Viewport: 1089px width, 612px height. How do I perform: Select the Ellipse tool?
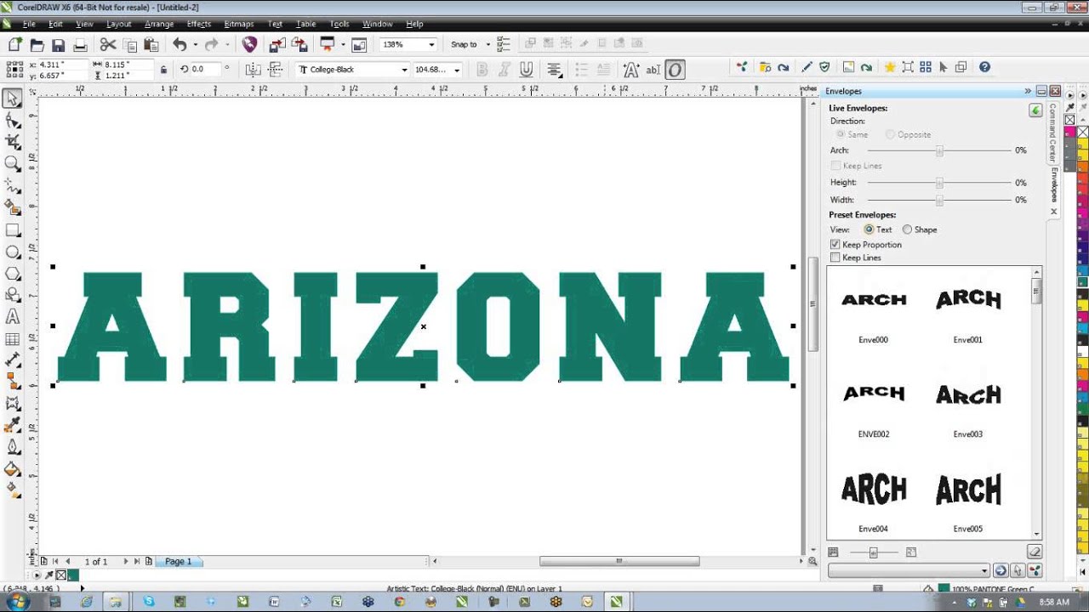13,252
